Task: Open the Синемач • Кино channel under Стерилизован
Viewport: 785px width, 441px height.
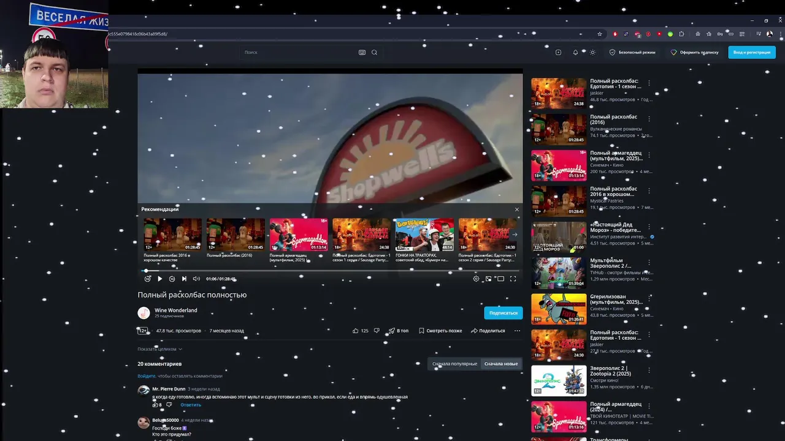Action: [607, 309]
